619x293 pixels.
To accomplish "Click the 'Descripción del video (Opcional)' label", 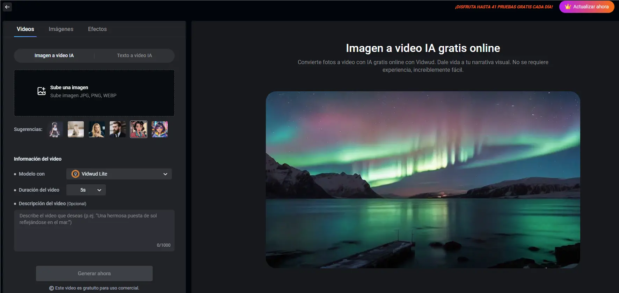I will (x=52, y=203).
